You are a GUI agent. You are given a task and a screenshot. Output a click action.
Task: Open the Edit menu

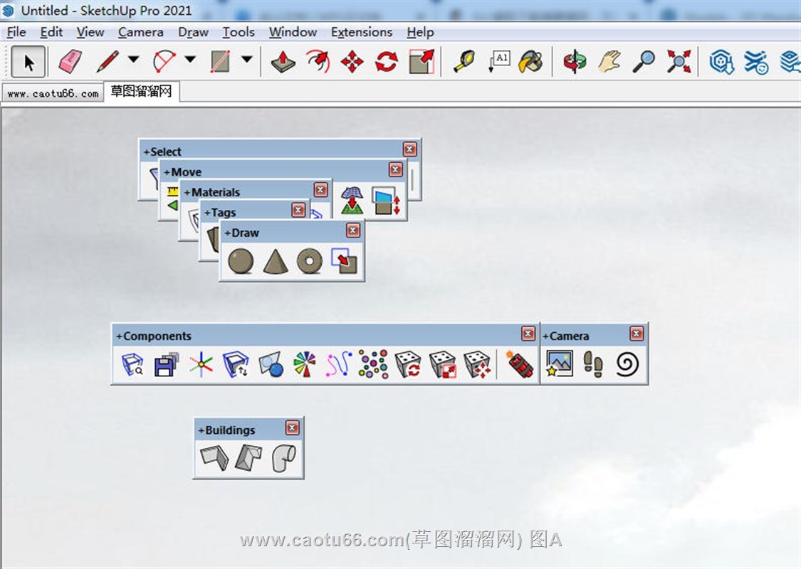click(x=51, y=32)
